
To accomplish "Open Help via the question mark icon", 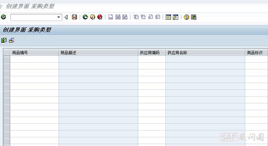I will click(186, 17).
